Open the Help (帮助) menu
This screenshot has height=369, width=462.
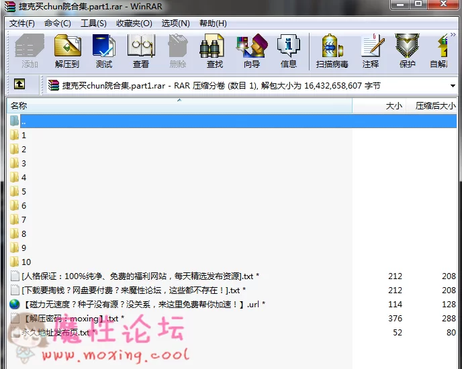(213, 23)
